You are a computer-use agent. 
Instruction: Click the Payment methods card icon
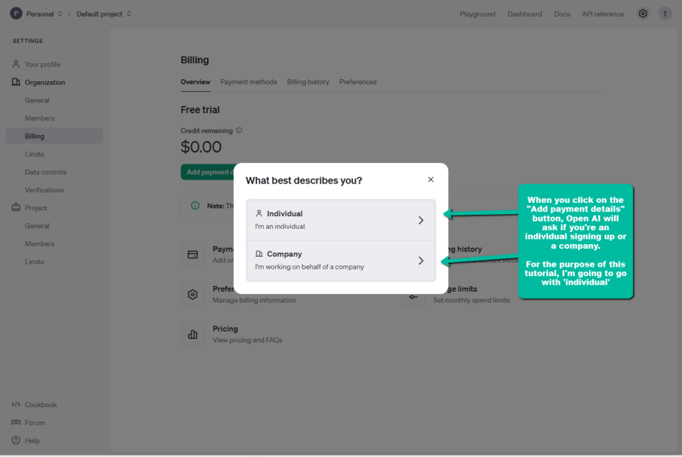(x=192, y=255)
